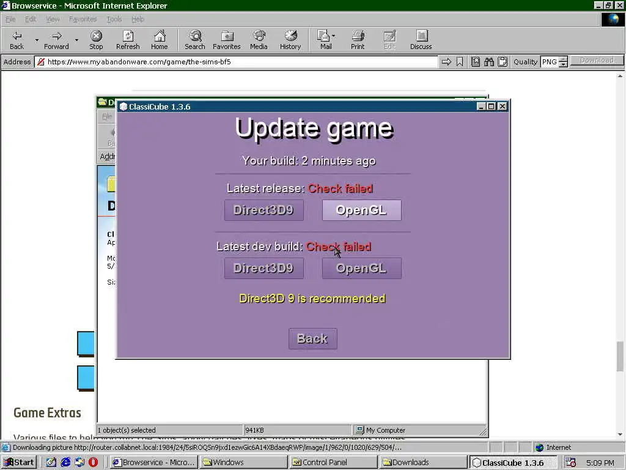This screenshot has width=626, height=470.
Task: Click the binoculars find icon
Action: tap(488, 62)
